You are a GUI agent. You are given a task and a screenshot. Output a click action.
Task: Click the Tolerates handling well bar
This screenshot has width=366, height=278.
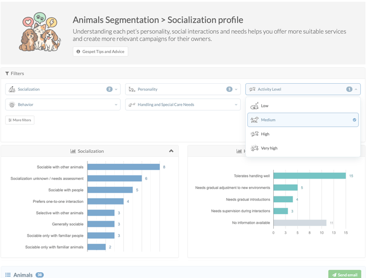coord(310,176)
